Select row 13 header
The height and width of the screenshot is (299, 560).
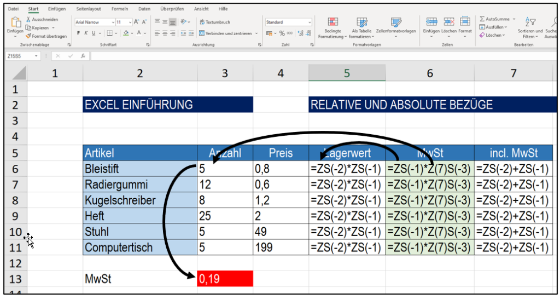tap(15, 279)
